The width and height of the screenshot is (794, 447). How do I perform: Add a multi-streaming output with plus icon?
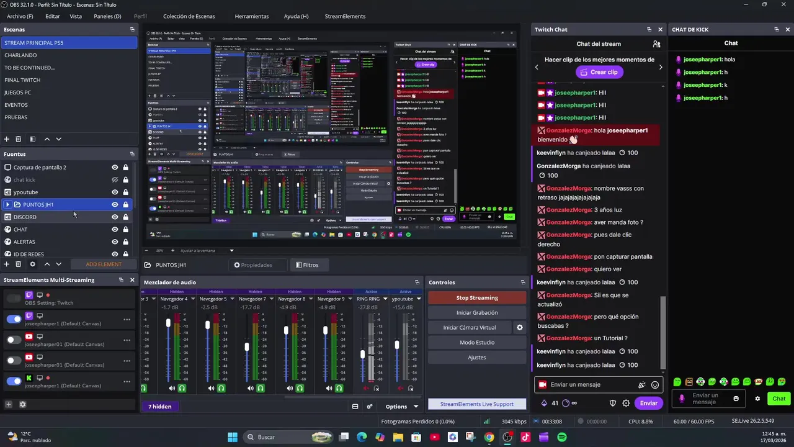pyautogui.click(x=9, y=404)
